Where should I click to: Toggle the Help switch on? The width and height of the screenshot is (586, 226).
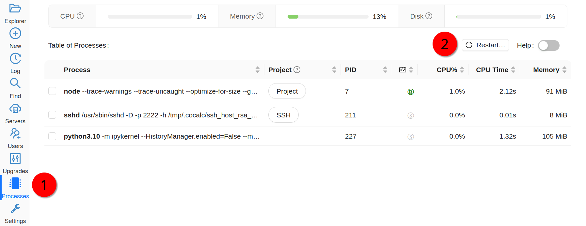[548, 46]
